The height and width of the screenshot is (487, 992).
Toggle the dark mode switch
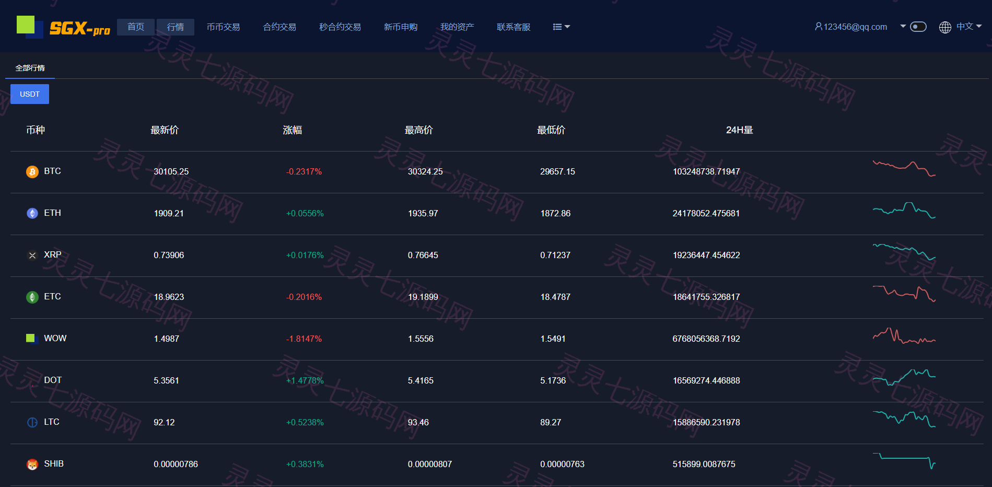coord(918,27)
